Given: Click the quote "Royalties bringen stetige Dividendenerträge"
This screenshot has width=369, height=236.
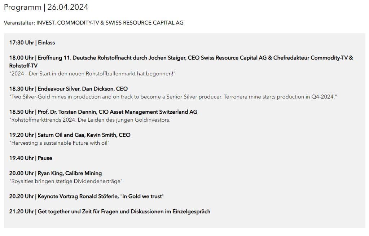Looking at the screenshot, I should [66, 182].
